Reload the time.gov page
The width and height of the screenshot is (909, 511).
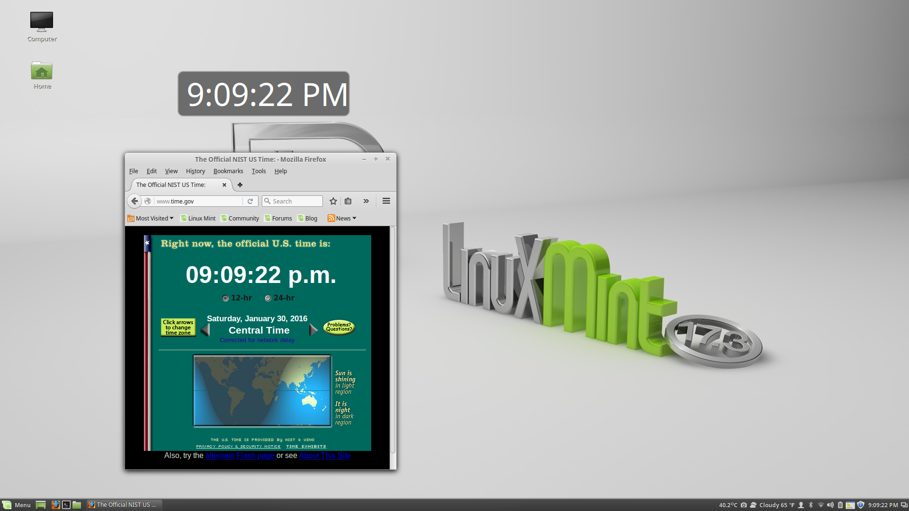[x=250, y=201]
